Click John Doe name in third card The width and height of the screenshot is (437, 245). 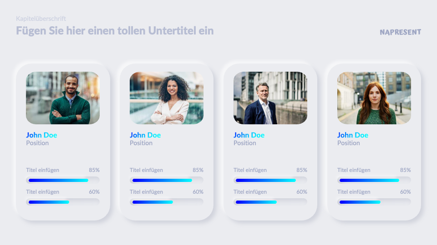click(249, 135)
